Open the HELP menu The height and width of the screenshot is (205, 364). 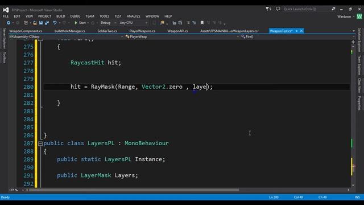pyautogui.click(x=168, y=17)
